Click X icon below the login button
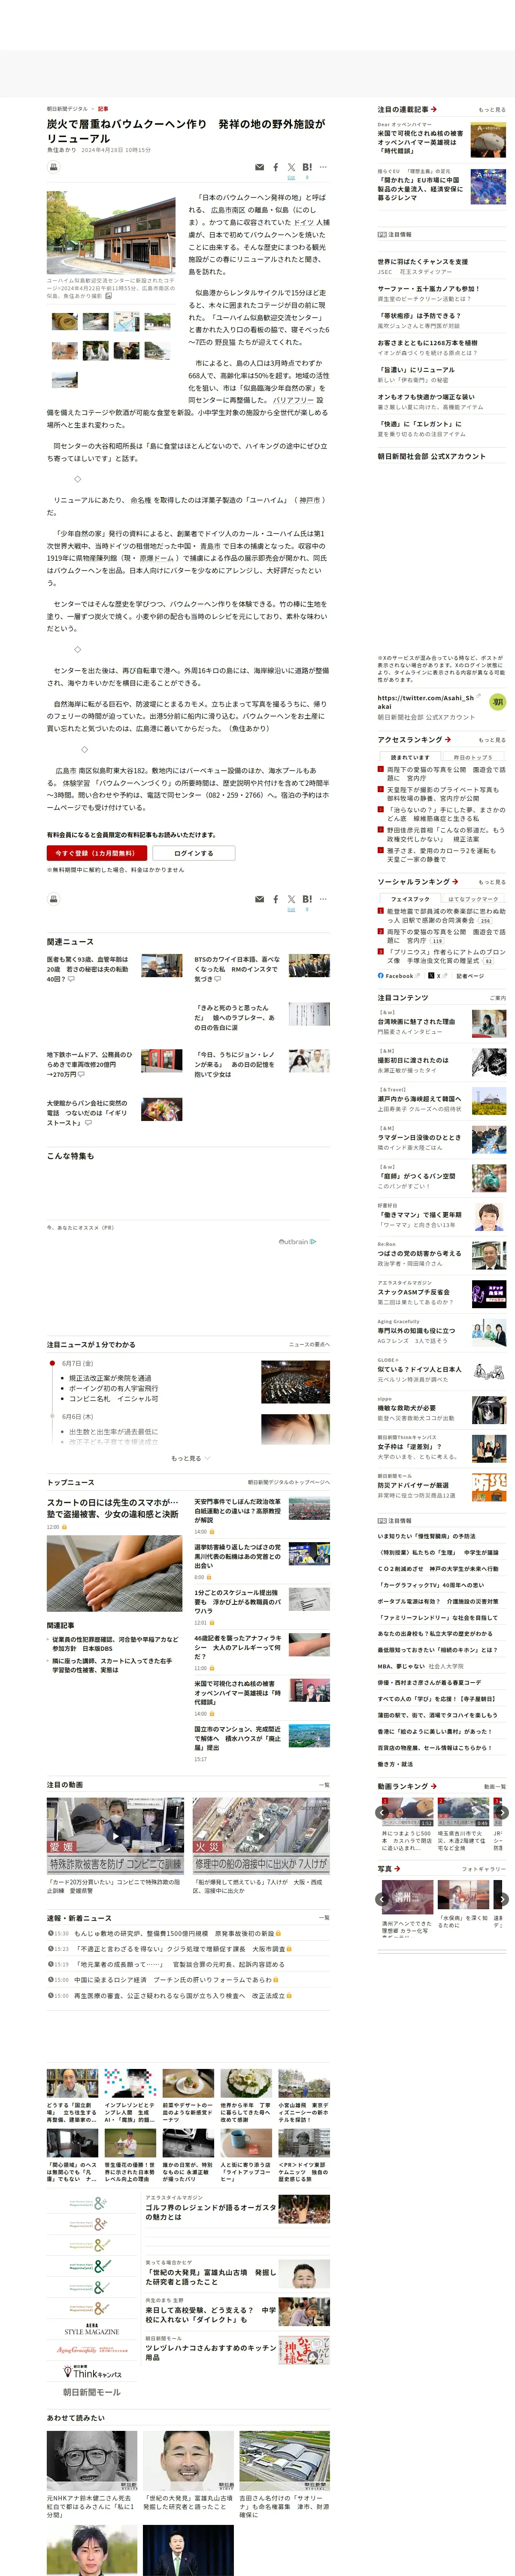This screenshot has width=515, height=2576. (291, 899)
